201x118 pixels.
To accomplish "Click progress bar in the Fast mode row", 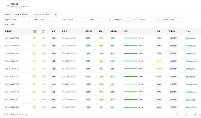I will 131,107.
